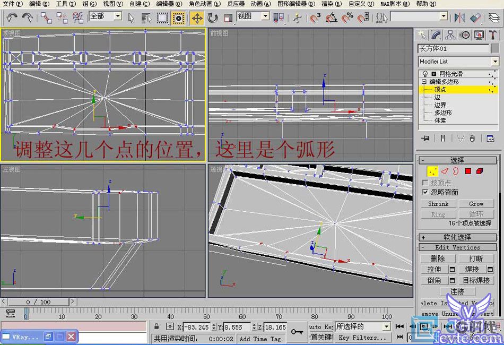Toggle the Angle Snap magnet
Screen dimensions: 504x345
point(331,18)
